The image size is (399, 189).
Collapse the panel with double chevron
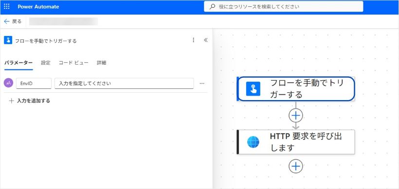click(206, 40)
